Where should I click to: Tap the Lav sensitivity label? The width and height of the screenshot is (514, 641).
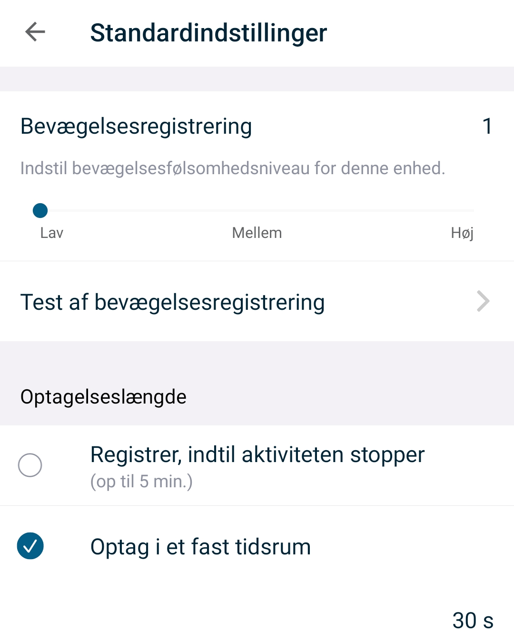pos(51,233)
